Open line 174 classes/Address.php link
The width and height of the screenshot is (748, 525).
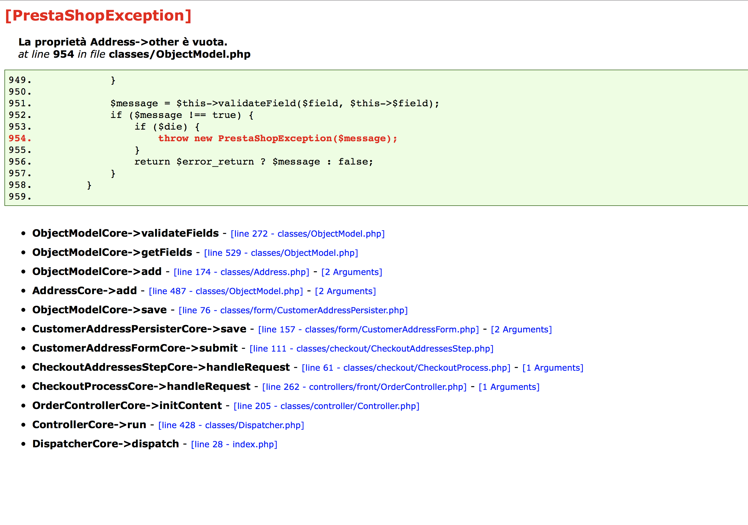pos(241,272)
